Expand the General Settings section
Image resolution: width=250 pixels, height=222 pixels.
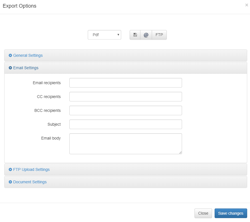click(x=28, y=55)
